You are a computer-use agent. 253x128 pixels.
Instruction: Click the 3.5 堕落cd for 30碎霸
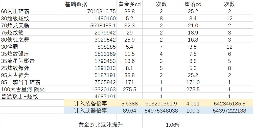pos(193,47)
